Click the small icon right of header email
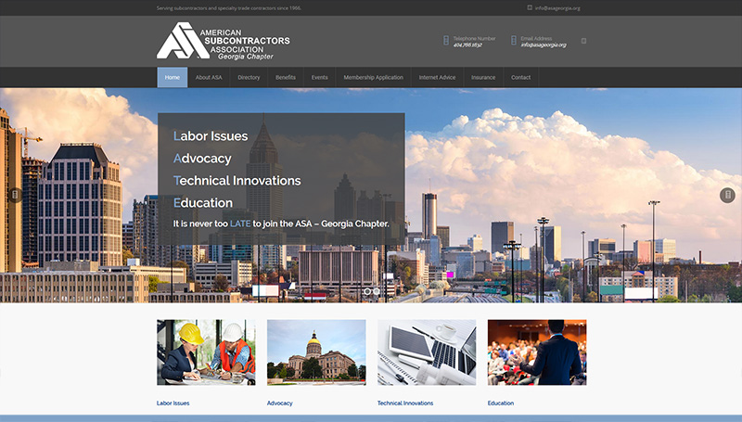 (x=583, y=41)
